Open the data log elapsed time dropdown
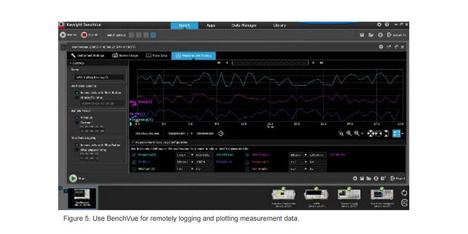Image resolution: width=468 pixels, height=234 pixels. click(x=192, y=134)
